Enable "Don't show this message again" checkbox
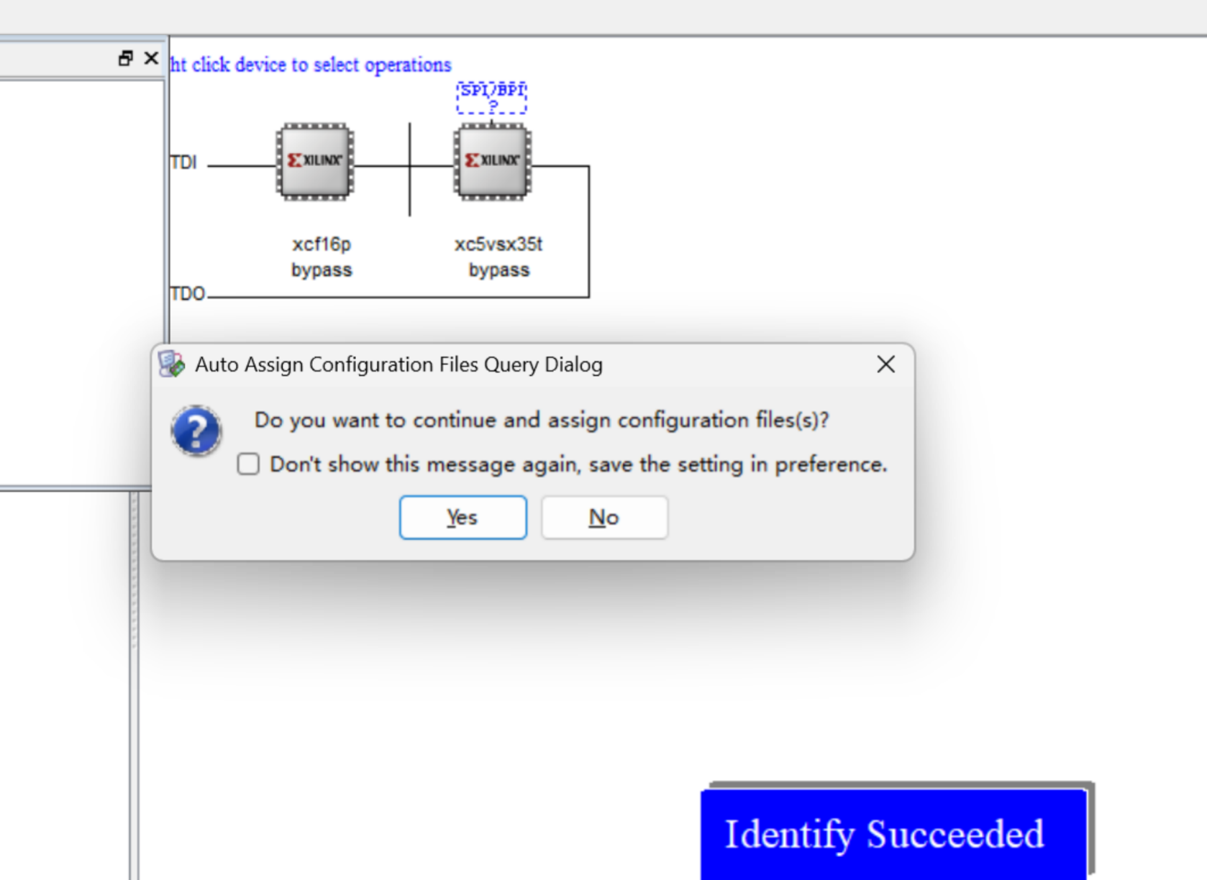1207x880 pixels. click(248, 464)
